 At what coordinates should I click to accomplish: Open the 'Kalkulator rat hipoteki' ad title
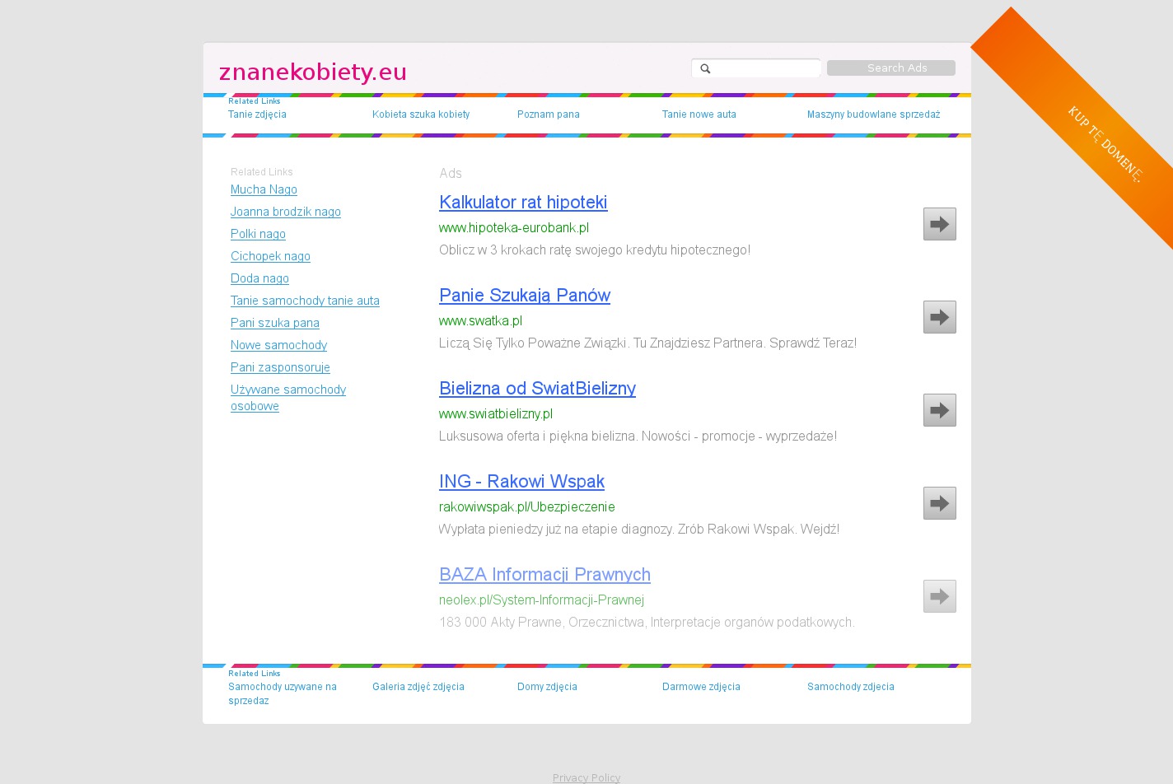(x=523, y=203)
